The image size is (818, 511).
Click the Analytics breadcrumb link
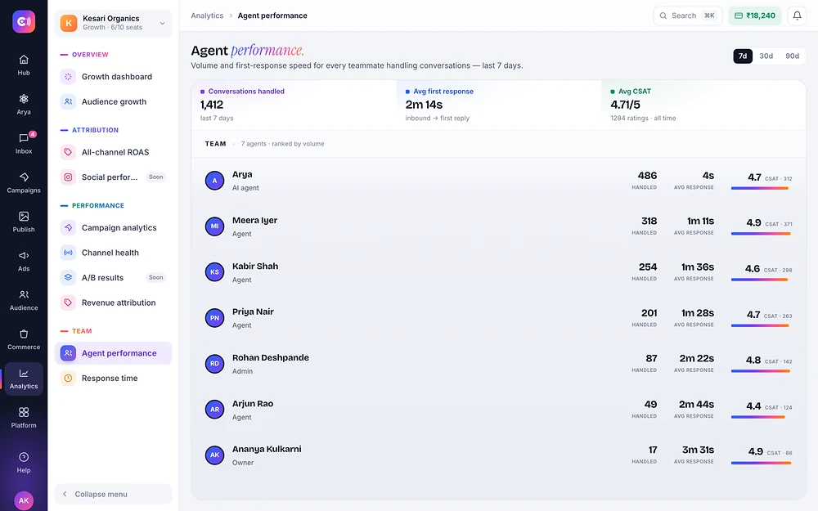[207, 16]
